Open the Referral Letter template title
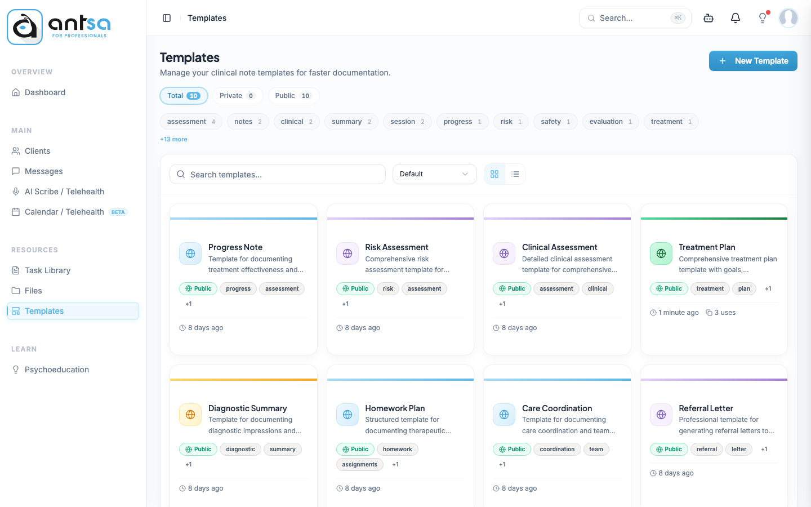811x507 pixels. (x=706, y=408)
